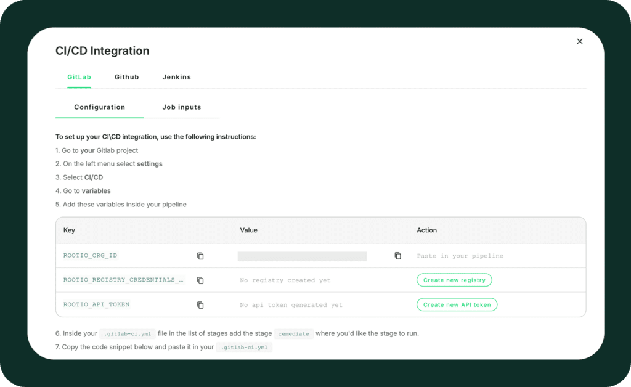Click the ROOTIO_API_TOKEN key text

click(96, 304)
